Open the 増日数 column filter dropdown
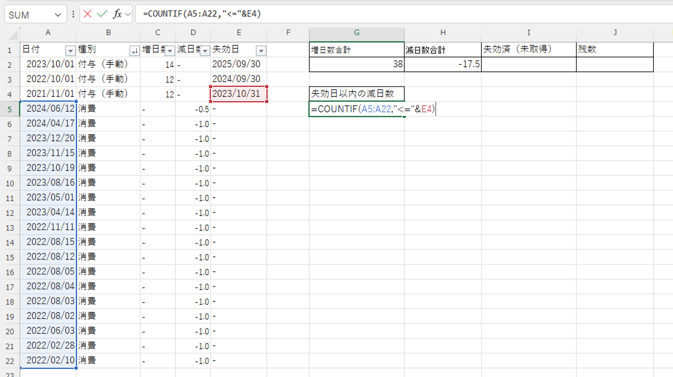 coord(170,51)
